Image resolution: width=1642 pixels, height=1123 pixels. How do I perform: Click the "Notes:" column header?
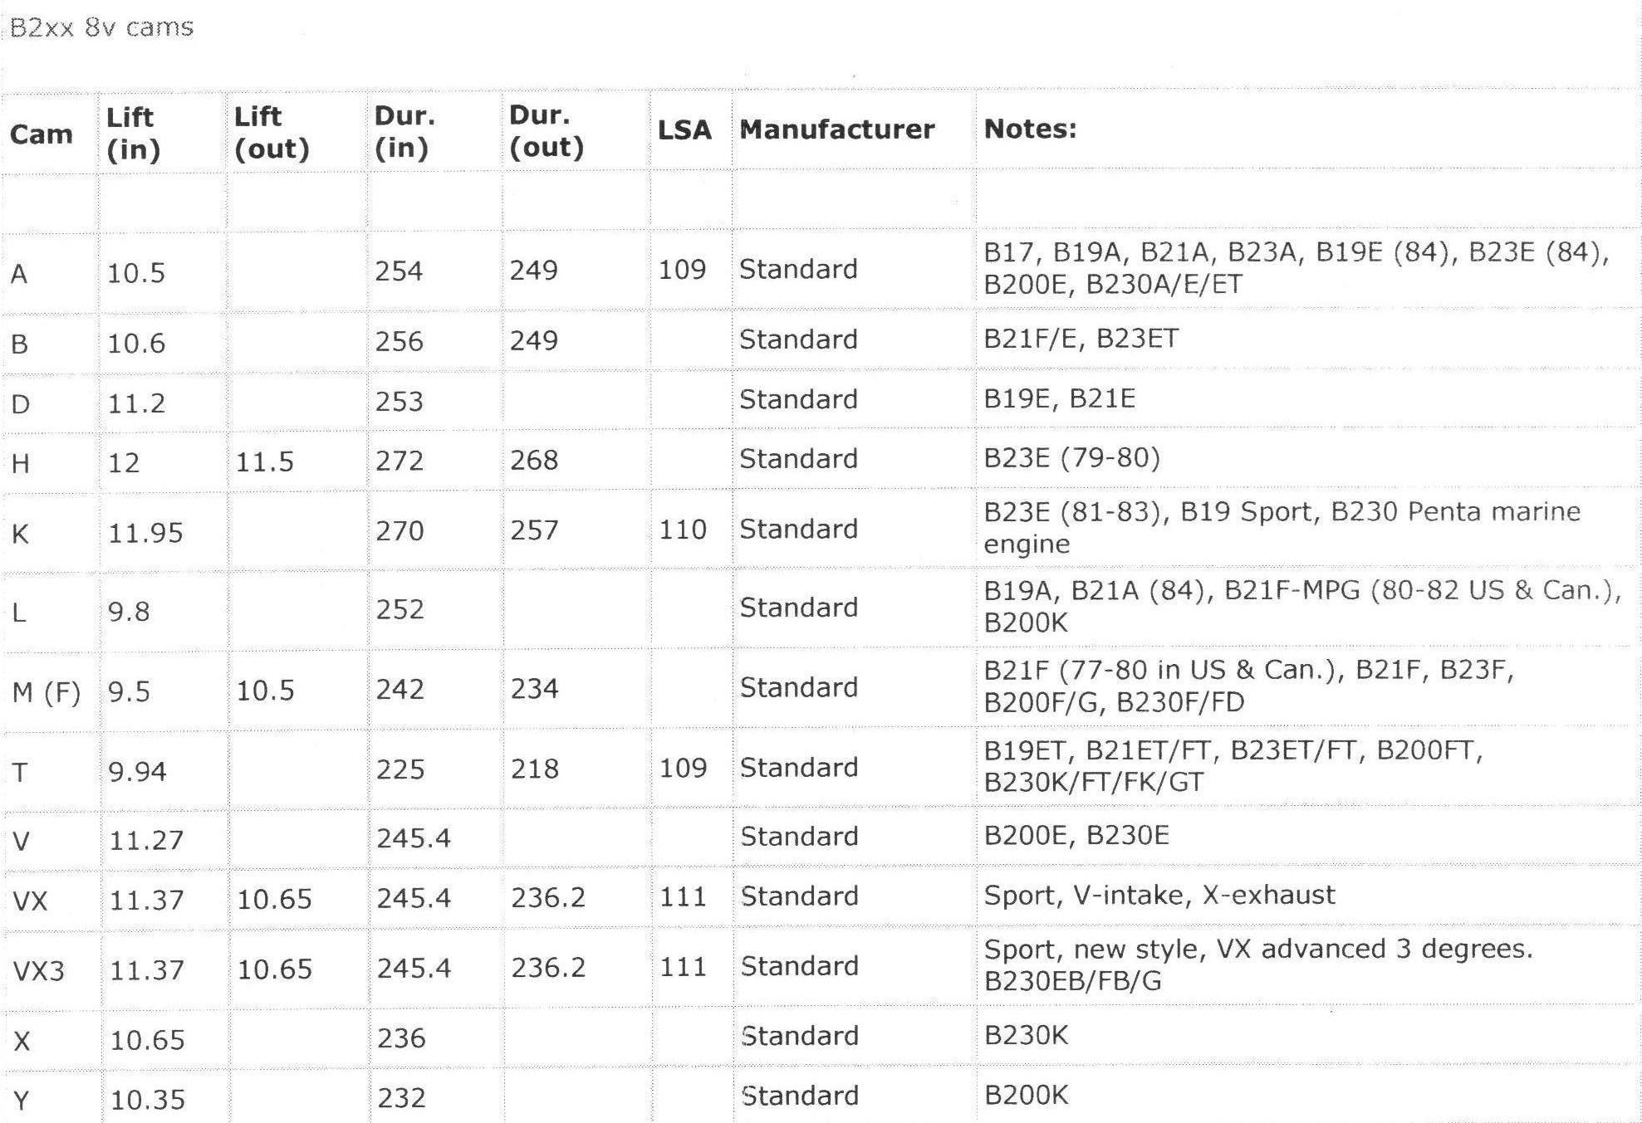[1030, 129]
